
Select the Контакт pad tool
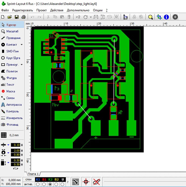(x=10, y=45)
